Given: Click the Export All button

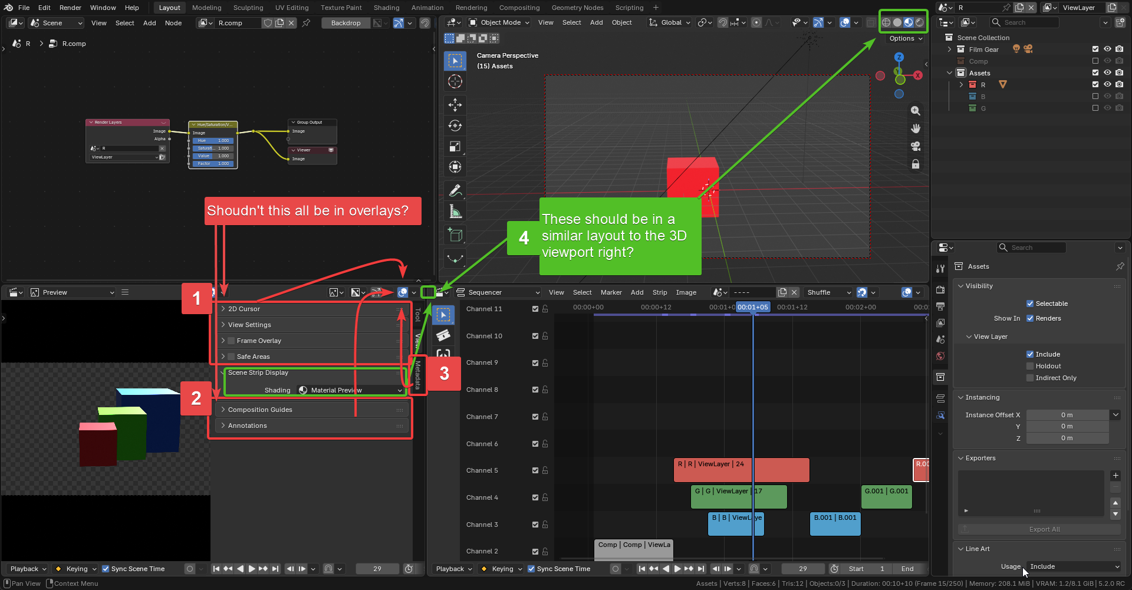Looking at the screenshot, I should [1039, 529].
